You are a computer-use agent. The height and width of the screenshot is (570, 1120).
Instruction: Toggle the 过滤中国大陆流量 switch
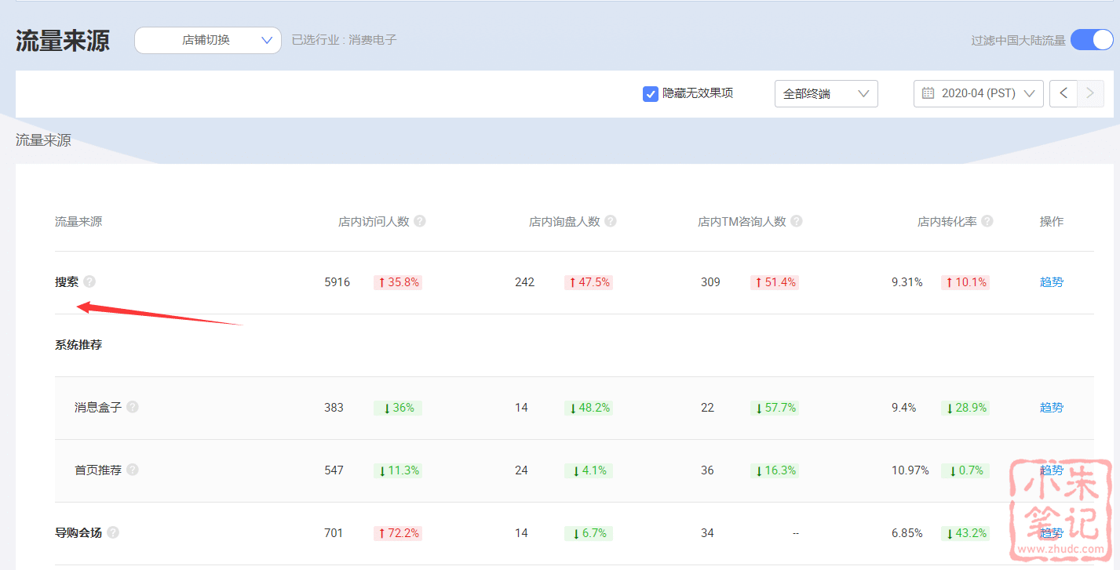[x=1091, y=40]
